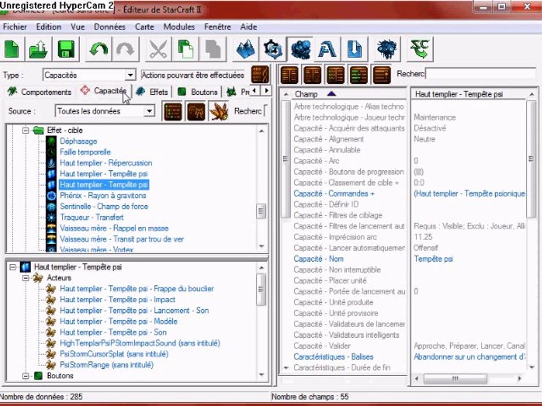Image resolution: width=542 pixels, height=406 pixels.
Task: Click the grey Redo arrow icon
Action: click(x=125, y=49)
